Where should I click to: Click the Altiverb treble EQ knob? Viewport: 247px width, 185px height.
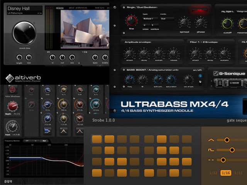coord(105,57)
